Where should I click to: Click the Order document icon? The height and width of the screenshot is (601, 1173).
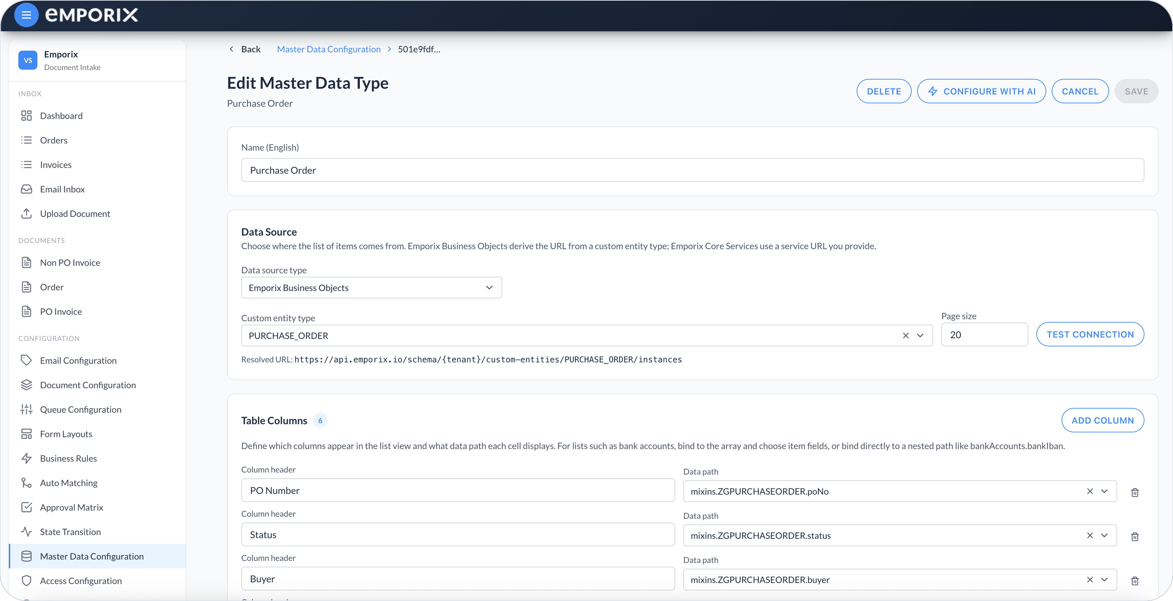(x=27, y=287)
